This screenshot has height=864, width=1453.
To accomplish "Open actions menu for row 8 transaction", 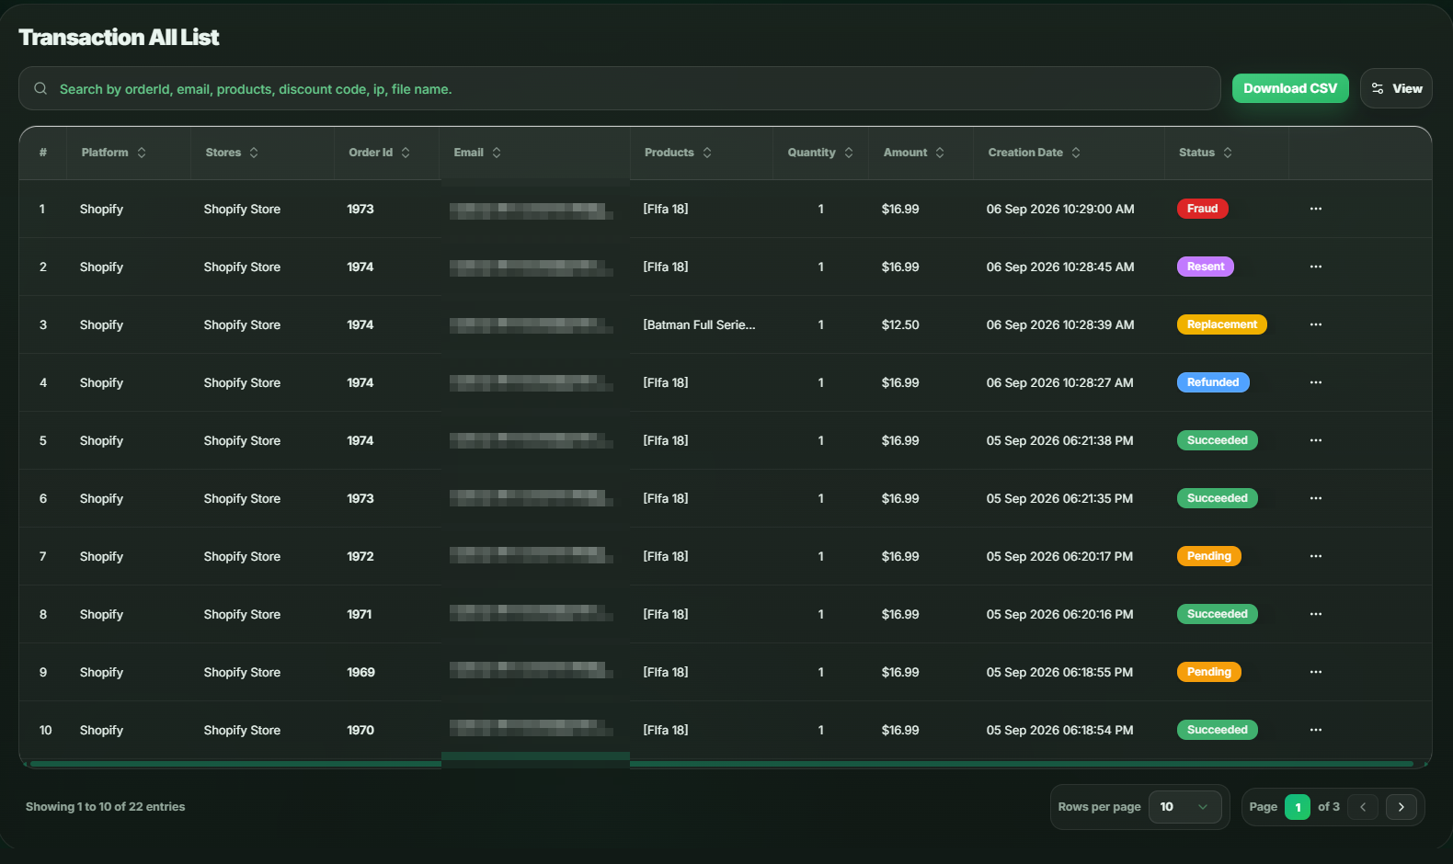I will click(x=1316, y=614).
